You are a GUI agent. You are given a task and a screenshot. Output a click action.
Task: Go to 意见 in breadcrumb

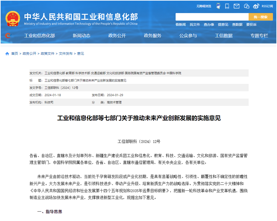pyautogui.click(x=80, y=54)
